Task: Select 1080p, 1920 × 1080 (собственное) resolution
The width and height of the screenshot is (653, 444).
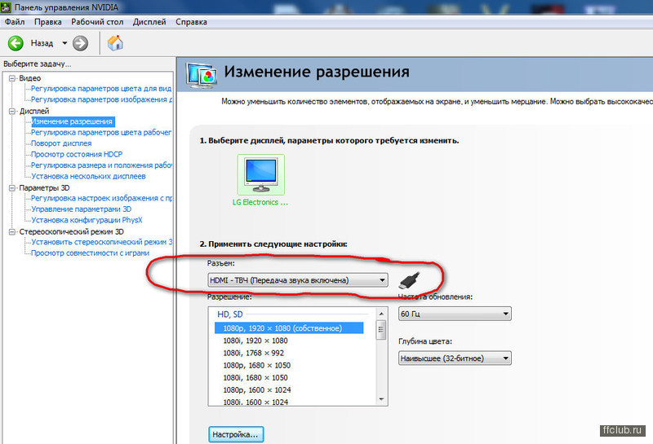Action: tap(289, 328)
